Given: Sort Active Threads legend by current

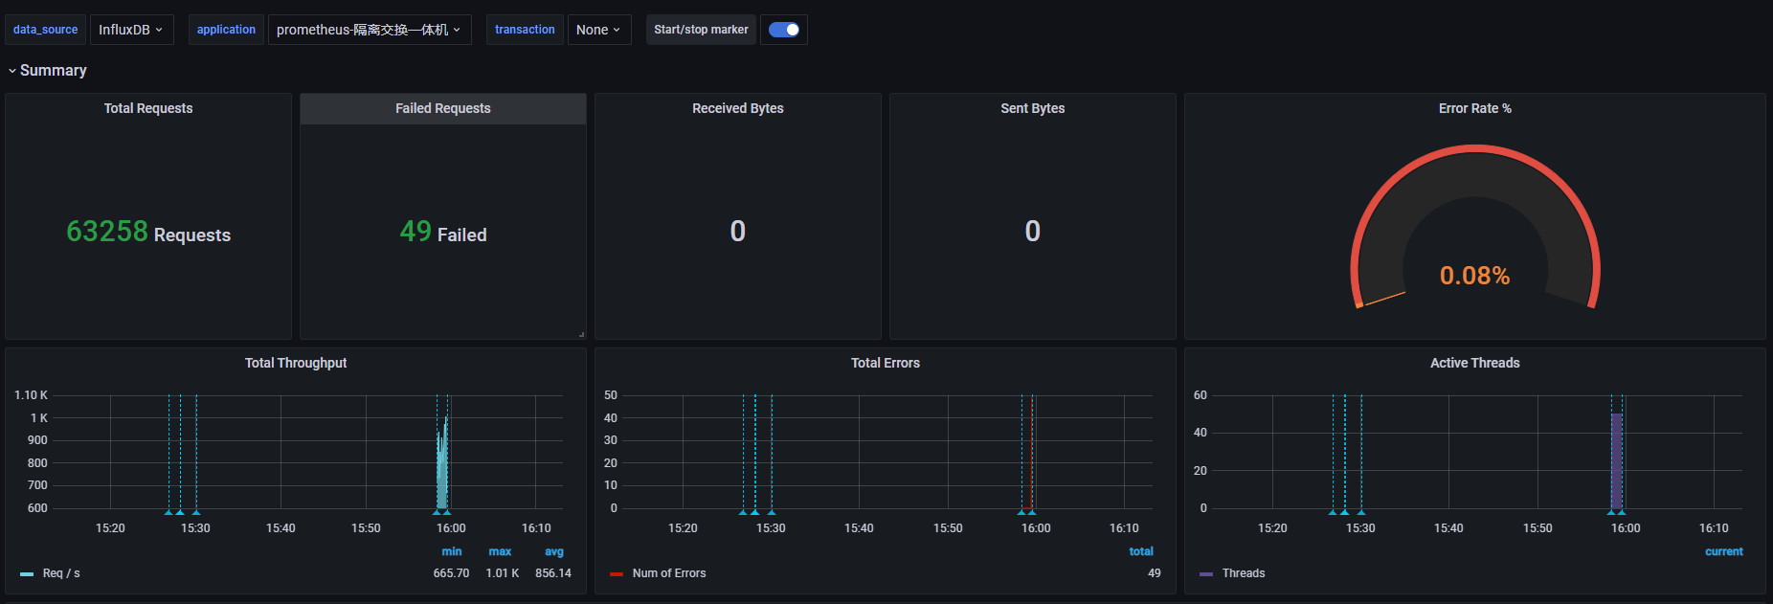Looking at the screenshot, I should tap(1724, 551).
